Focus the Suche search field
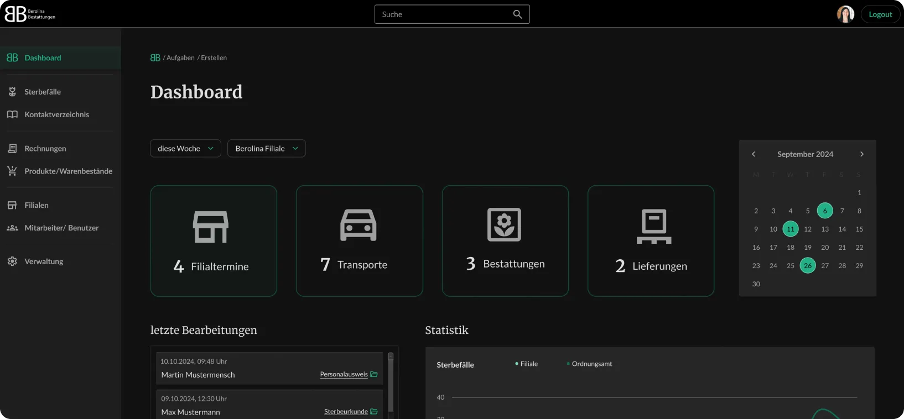This screenshot has height=419, width=904. [x=452, y=14]
